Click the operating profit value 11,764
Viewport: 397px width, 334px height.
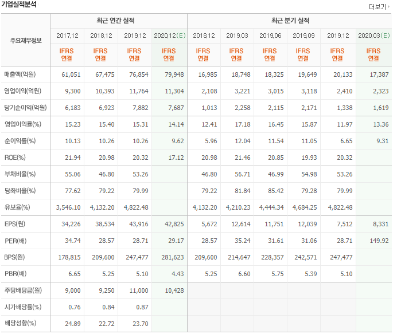pyautogui.click(x=139, y=91)
